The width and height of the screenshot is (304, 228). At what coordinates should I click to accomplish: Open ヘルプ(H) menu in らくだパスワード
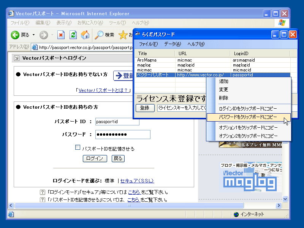[196, 44]
